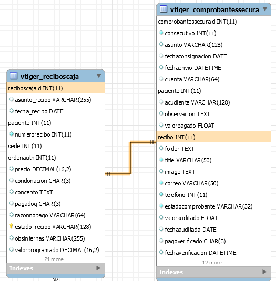Image resolution: width=276 pixels, height=281 pixels.
Task: Click the diamond icon next to numerorecibo
Action: 11,134
